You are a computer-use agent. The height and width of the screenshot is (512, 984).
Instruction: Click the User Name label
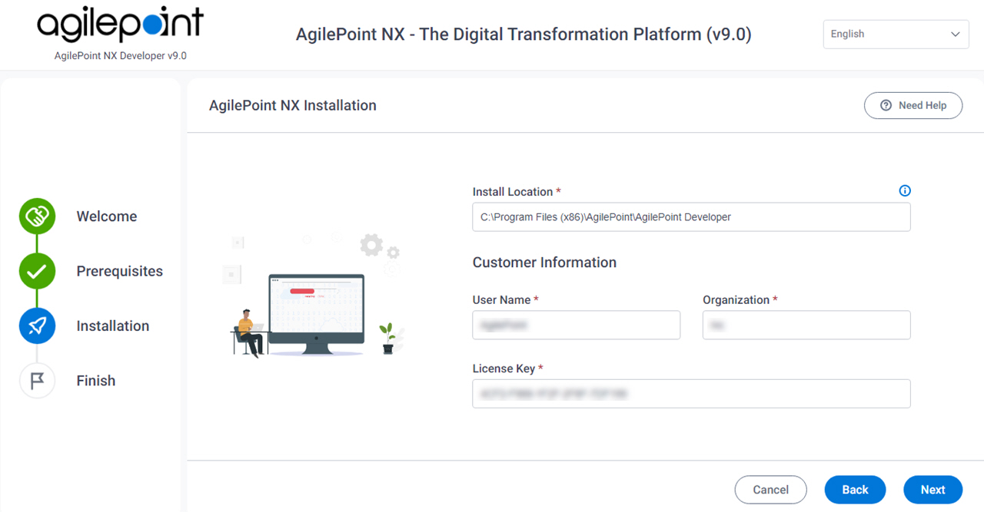tap(505, 300)
